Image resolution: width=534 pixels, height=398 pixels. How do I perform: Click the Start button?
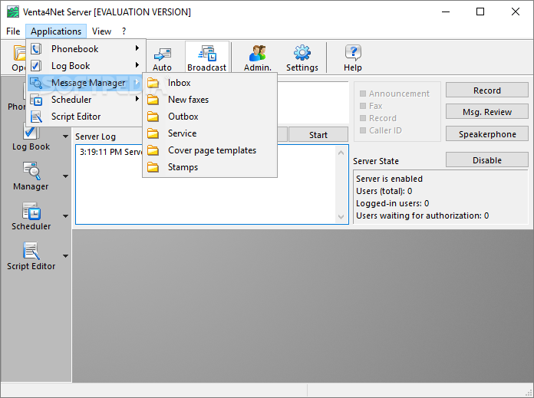coord(318,135)
